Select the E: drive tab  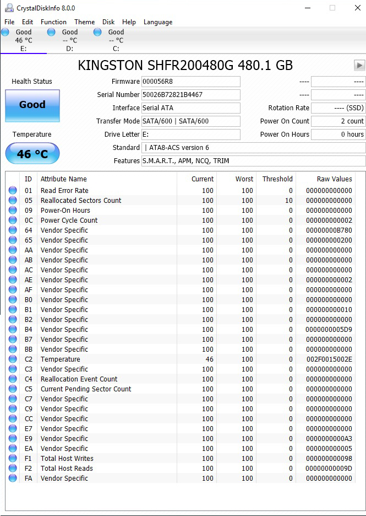[23, 40]
